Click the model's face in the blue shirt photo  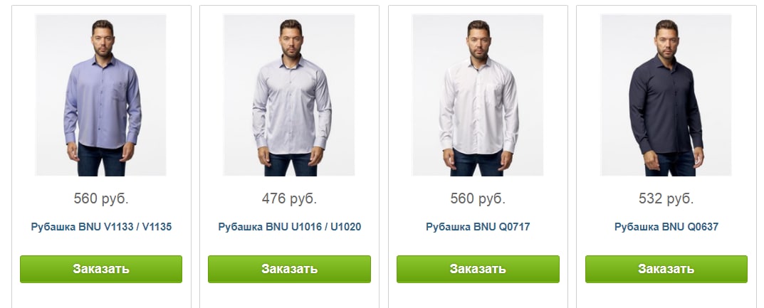[x=103, y=41]
